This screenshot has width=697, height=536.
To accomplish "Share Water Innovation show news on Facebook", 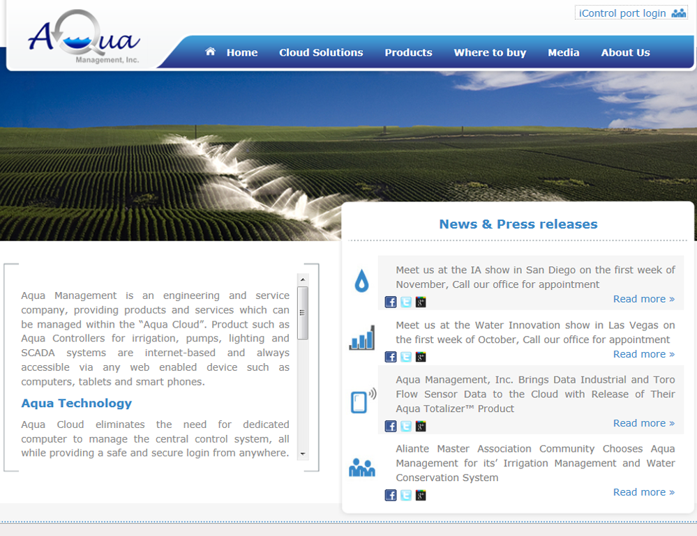I will point(391,357).
